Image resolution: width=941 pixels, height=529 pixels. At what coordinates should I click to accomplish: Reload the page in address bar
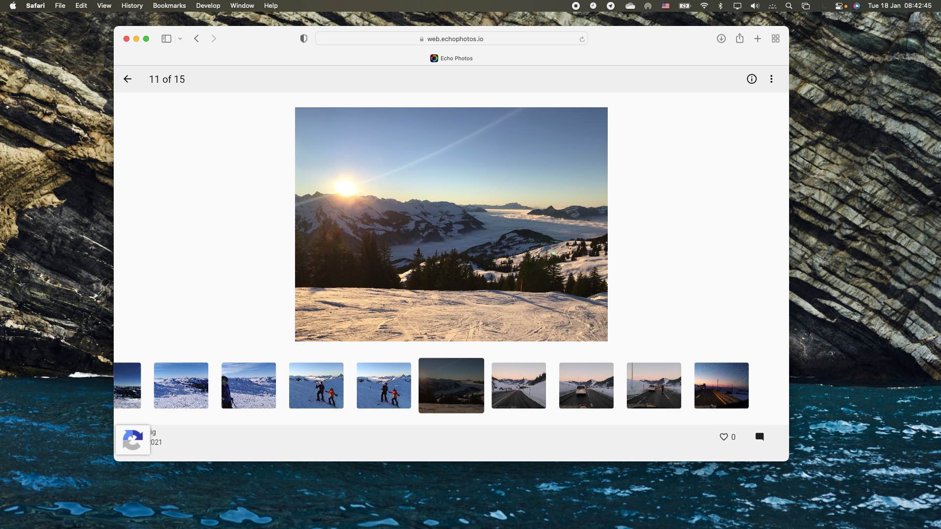582,39
